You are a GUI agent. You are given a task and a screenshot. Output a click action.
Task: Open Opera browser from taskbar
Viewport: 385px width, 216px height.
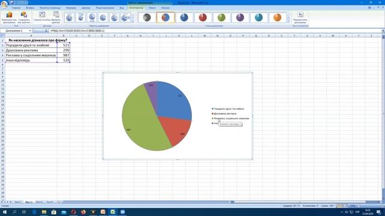(73, 212)
